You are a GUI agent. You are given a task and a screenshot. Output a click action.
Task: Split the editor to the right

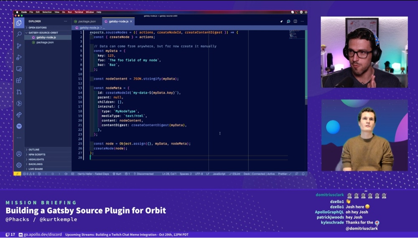pyautogui.click(x=296, y=21)
